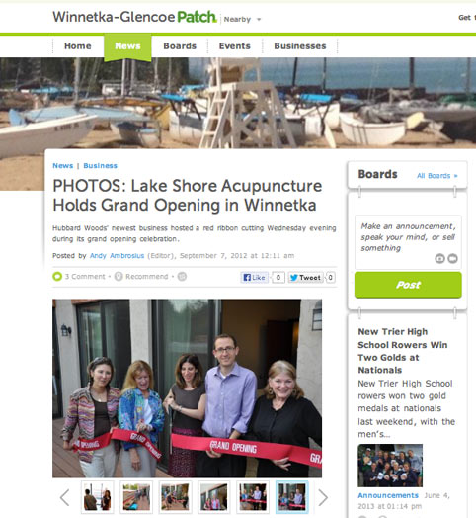Open the All Boards link

437,176
